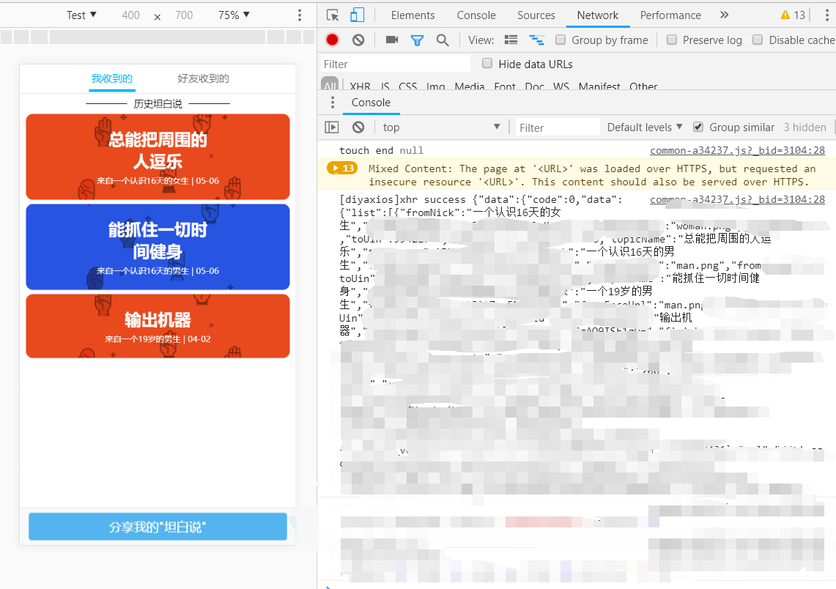This screenshot has width=836, height=589.
Task: Enable Preserve log checkbox
Action: pos(672,40)
